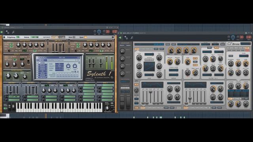Click Sylenth1 Oscillator A1 volume knob
Screen dimensions: 253x142
tap(18, 45)
